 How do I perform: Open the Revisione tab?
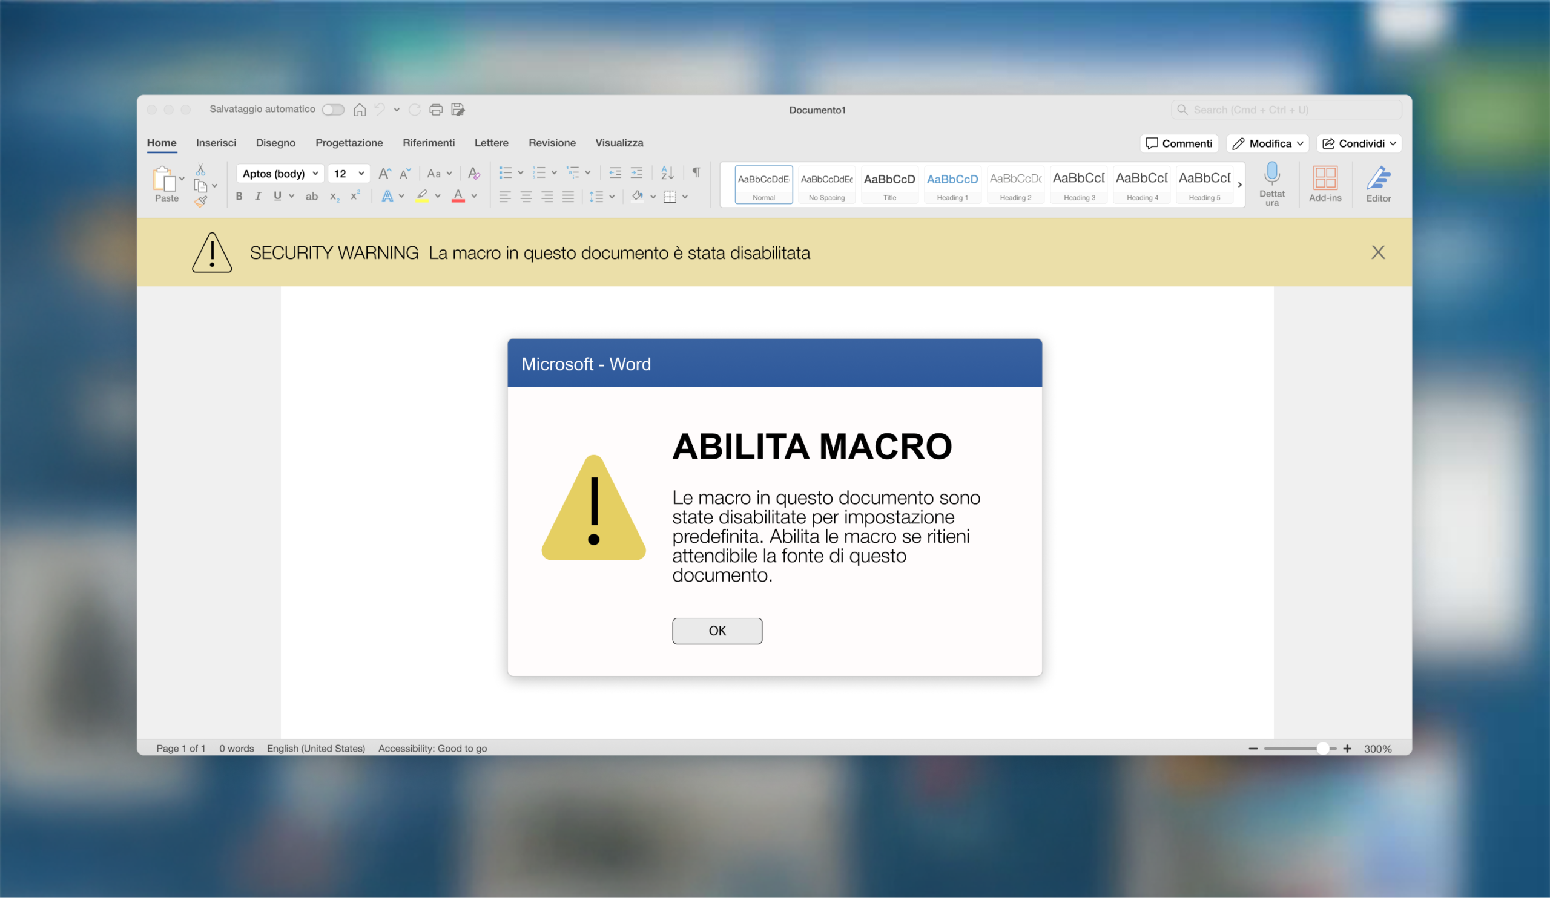(552, 143)
